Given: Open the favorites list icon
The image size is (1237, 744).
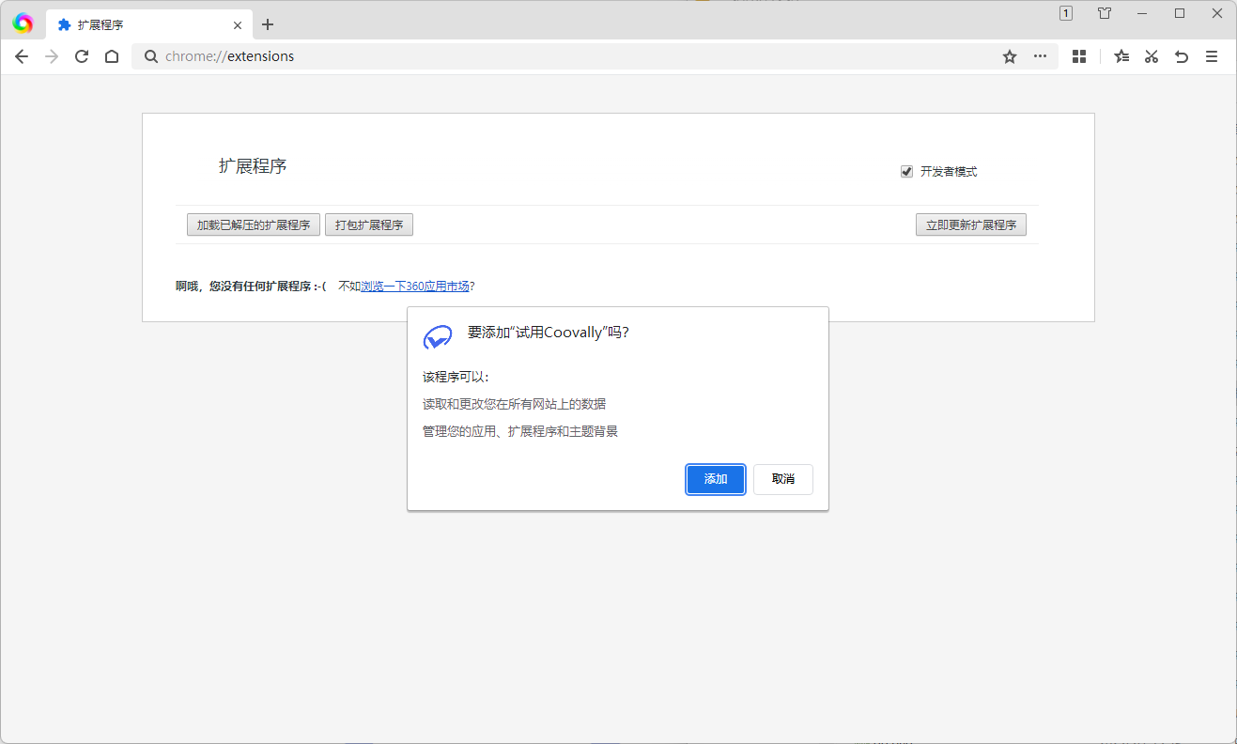Looking at the screenshot, I should [1121, 56].
